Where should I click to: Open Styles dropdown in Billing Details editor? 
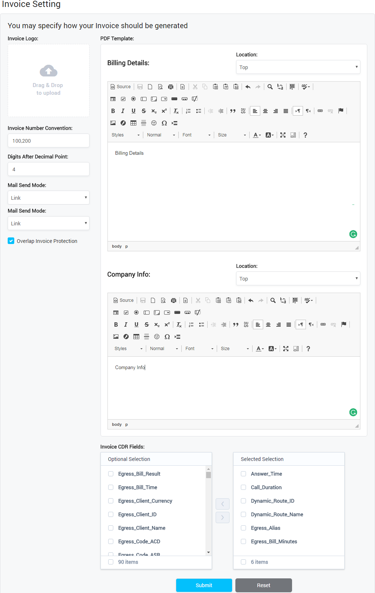click(126, 135)
